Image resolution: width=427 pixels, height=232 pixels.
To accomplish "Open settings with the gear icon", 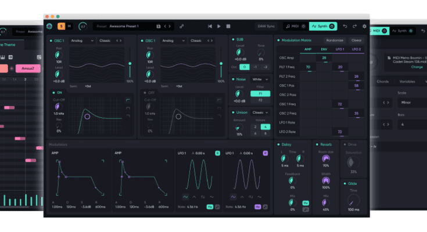I will [364, 26].
